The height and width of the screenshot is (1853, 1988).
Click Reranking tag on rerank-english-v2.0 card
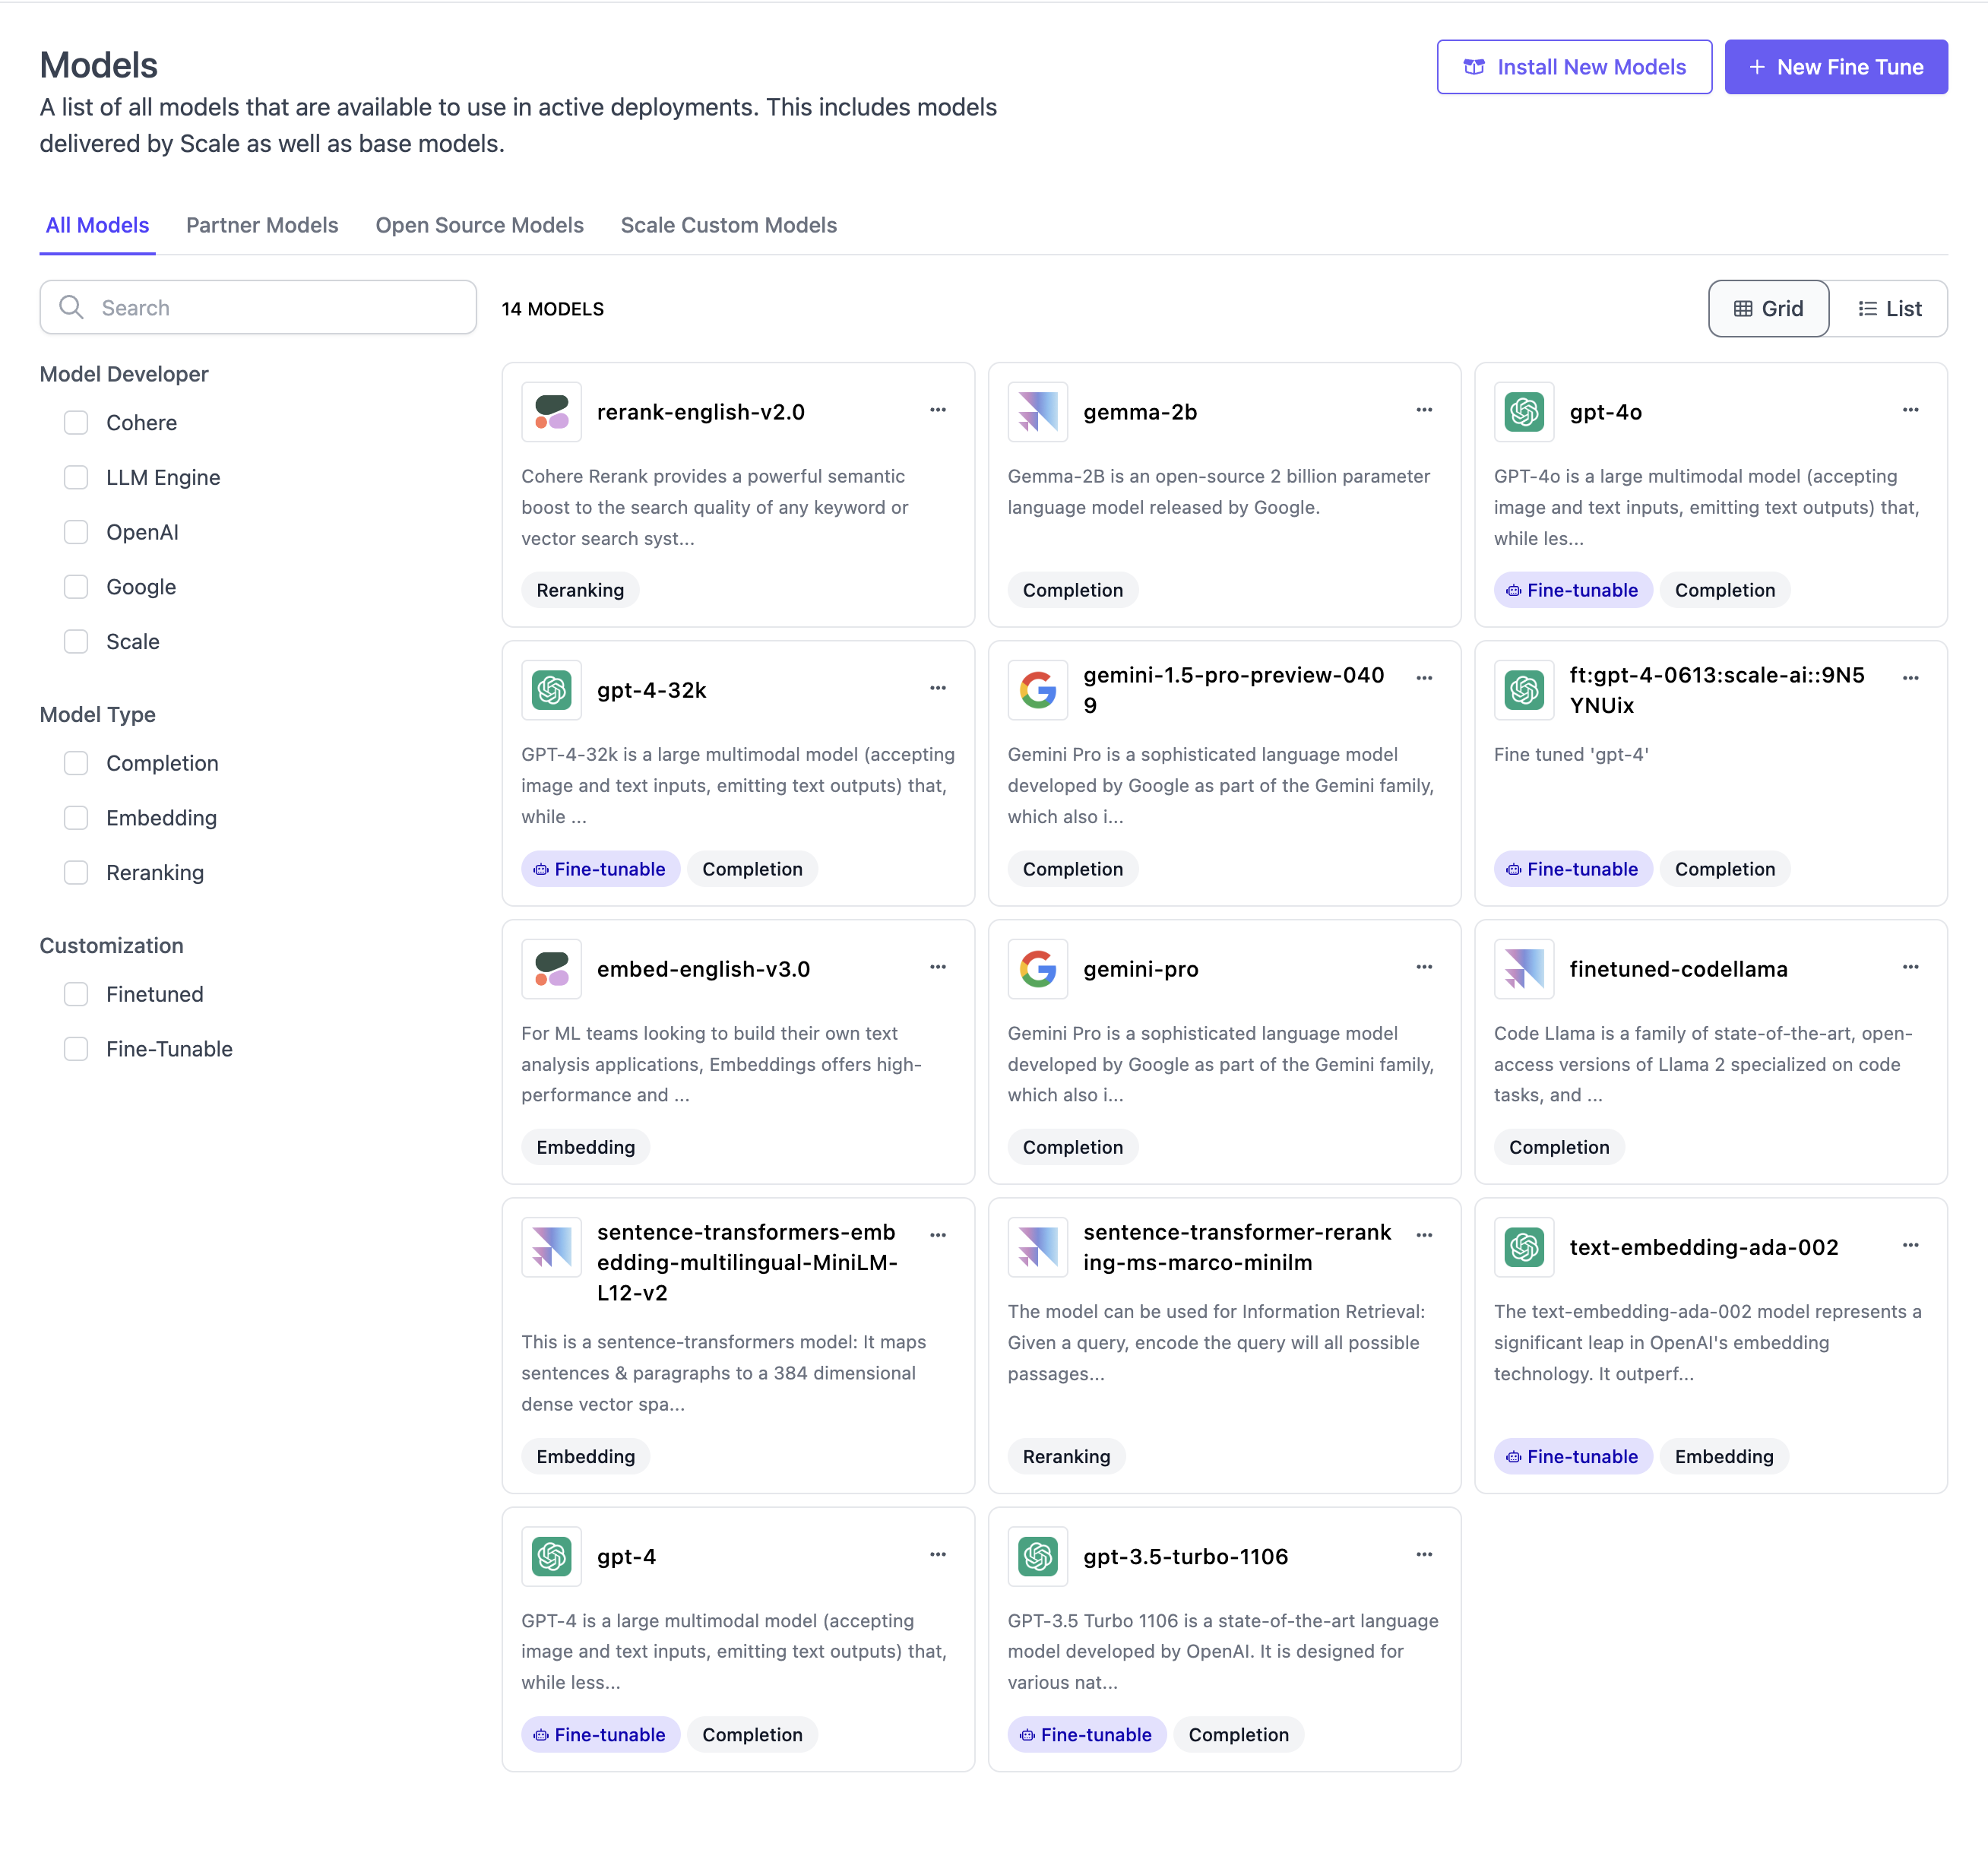[x=580, y=590]
